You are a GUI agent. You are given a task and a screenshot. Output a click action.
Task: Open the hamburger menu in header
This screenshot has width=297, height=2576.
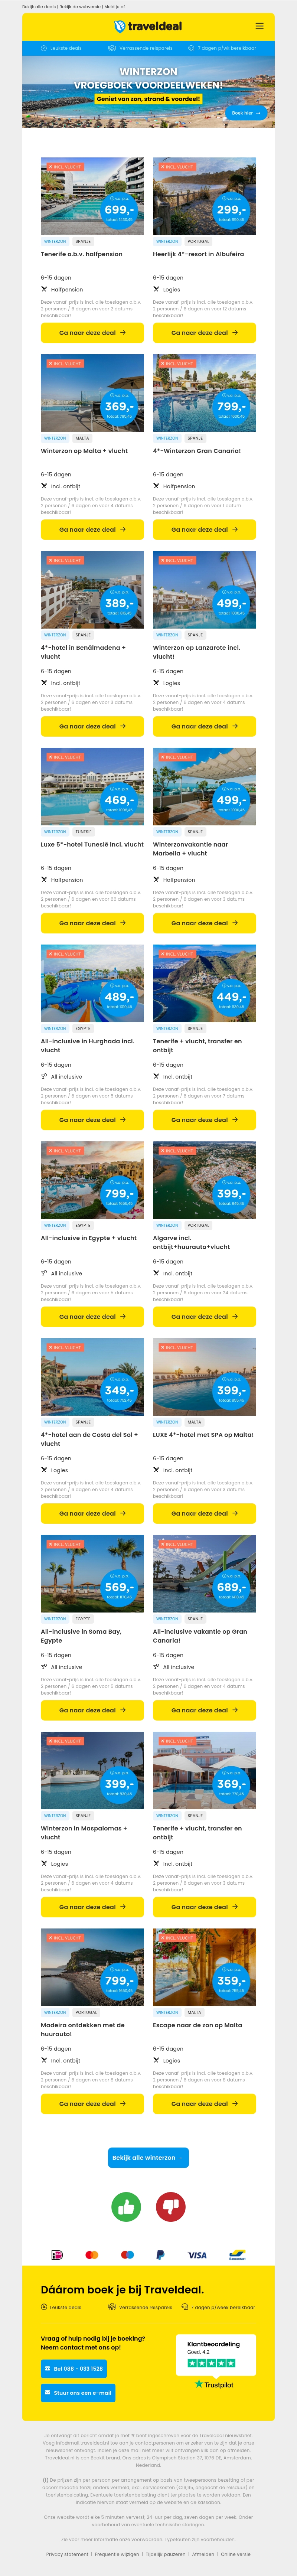click(259, 26)
